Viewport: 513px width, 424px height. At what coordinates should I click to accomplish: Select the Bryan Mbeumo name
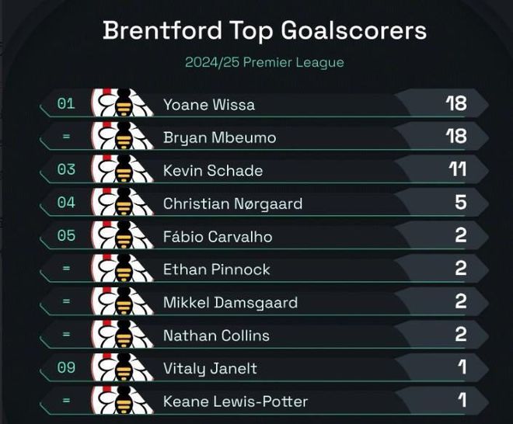tap(220, 137)
